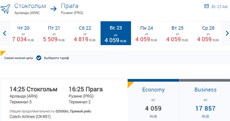Click the yellow corner marker by Самая низкая цена

(x=3, y=53)
